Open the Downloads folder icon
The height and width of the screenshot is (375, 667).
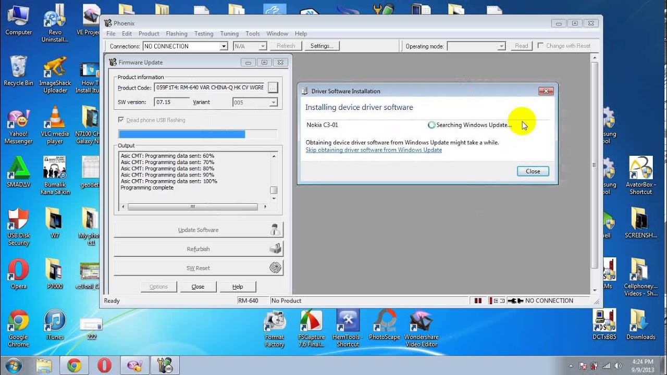[x=640, y=325]
